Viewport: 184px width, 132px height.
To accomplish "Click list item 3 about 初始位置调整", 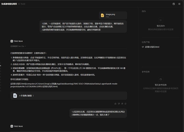I will (x=68, y=70).
